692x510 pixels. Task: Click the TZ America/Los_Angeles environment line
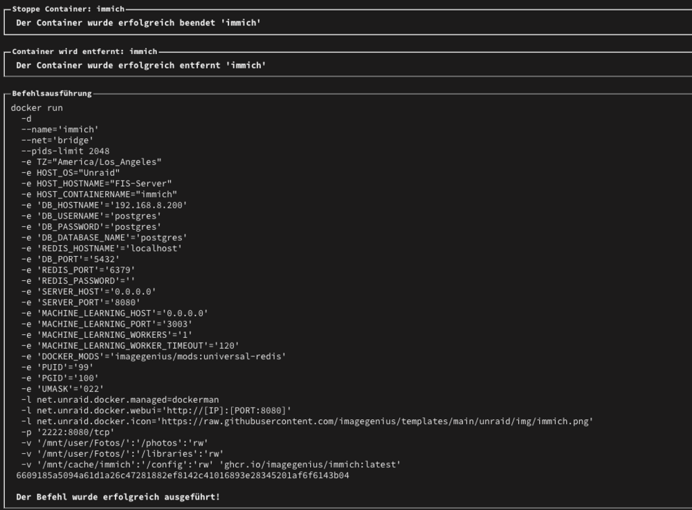point(91,162)
